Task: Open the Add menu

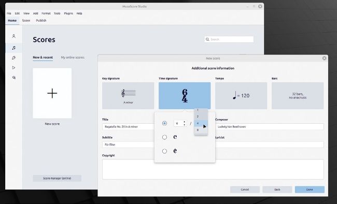Action: [35, 13]
